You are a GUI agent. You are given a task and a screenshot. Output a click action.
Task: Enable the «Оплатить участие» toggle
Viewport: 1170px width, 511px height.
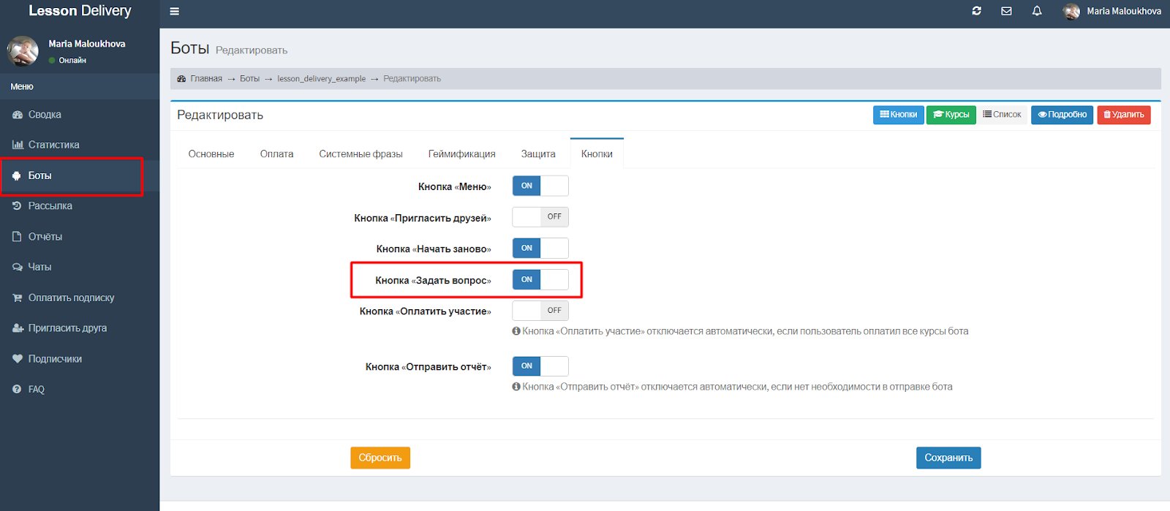pos(540,311)
